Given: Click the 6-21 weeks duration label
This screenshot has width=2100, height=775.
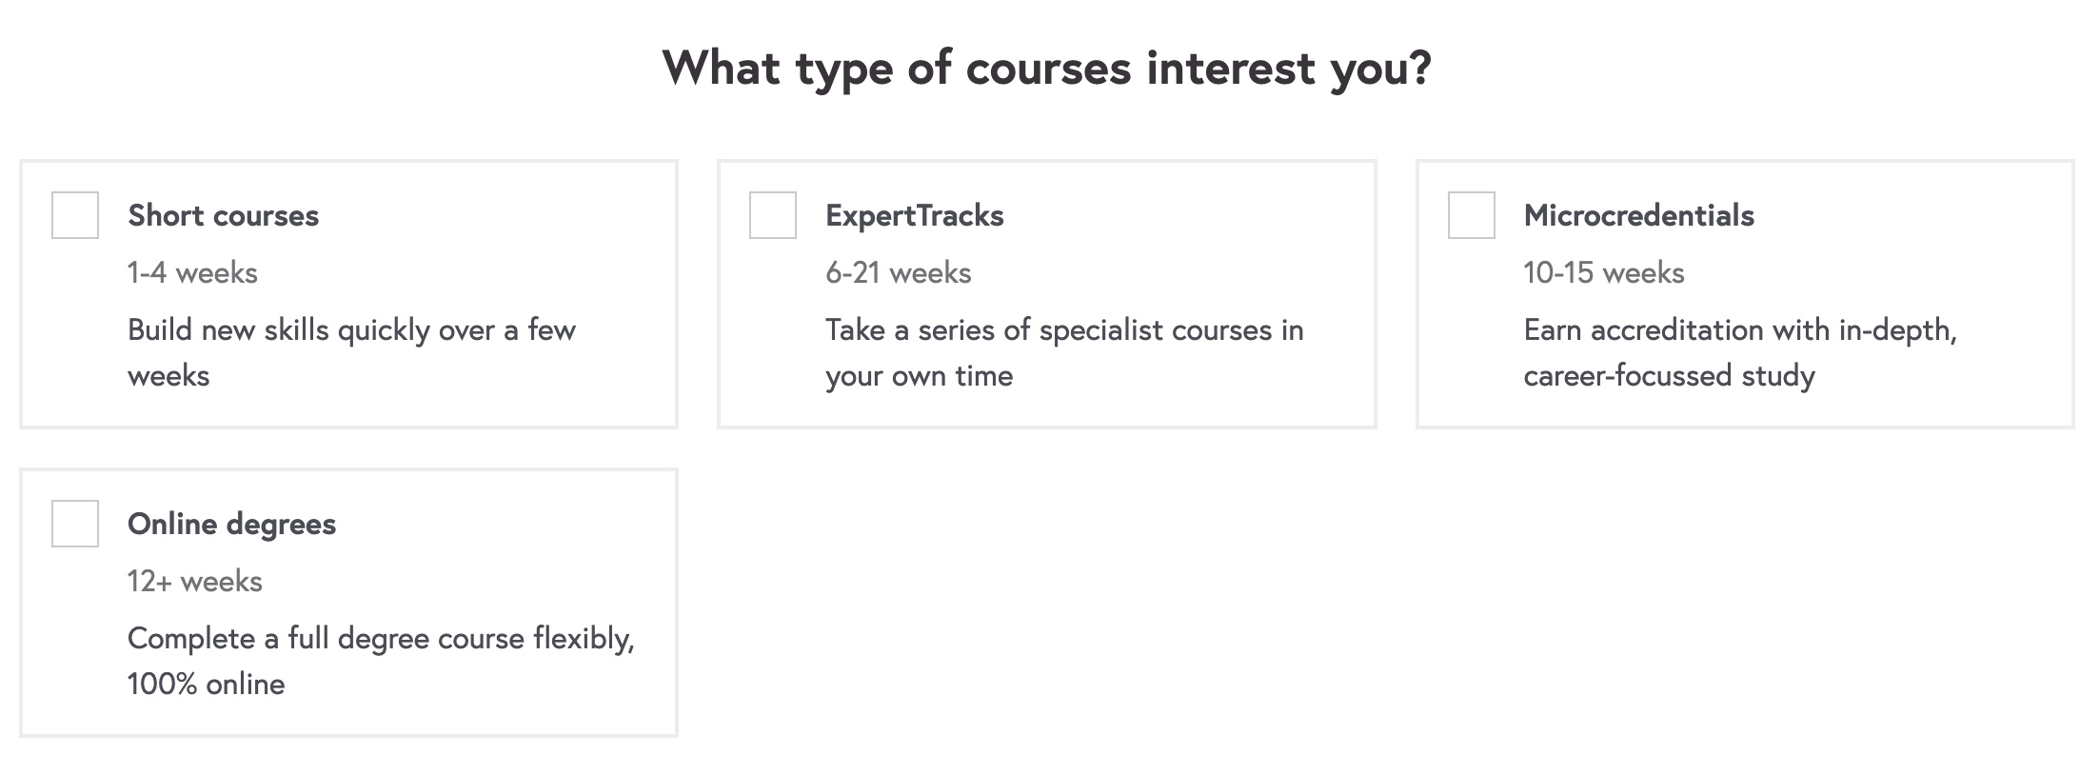Looking at the screenshot, I should 899,273.
